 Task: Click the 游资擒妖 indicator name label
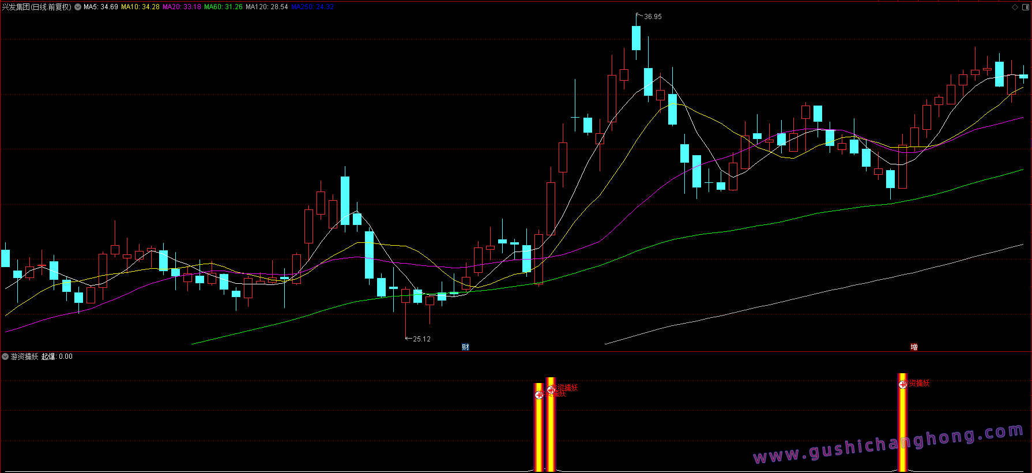tap(24, 356)
